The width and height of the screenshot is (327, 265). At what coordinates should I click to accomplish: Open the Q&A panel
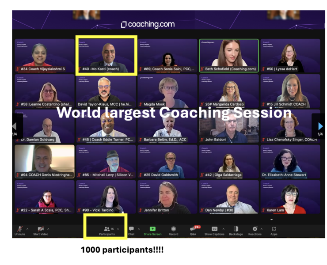(193, 229)
